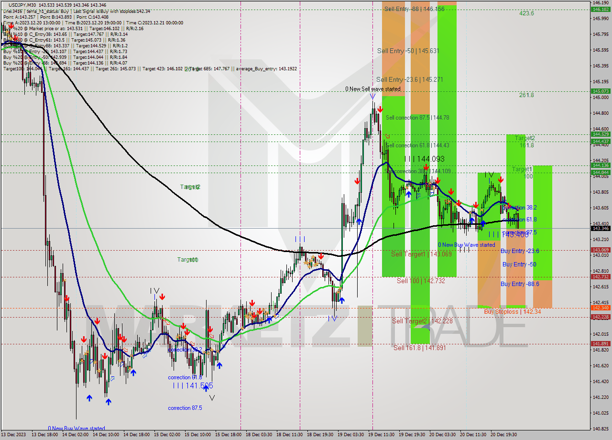The image size is (612, 440).
Task: Click the red 142.732 price tag
Action: 601,276
